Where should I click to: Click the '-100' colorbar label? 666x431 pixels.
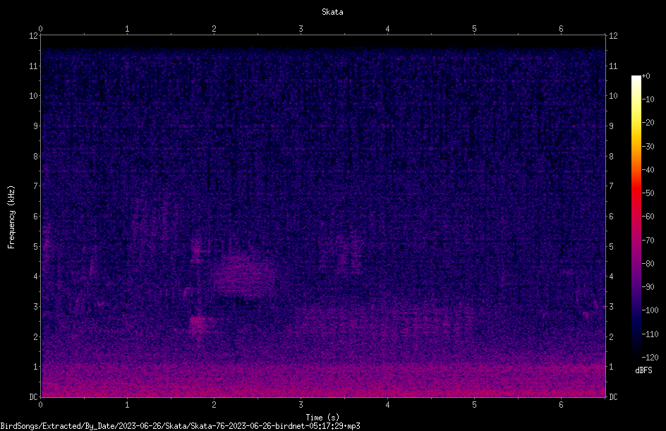650,310
